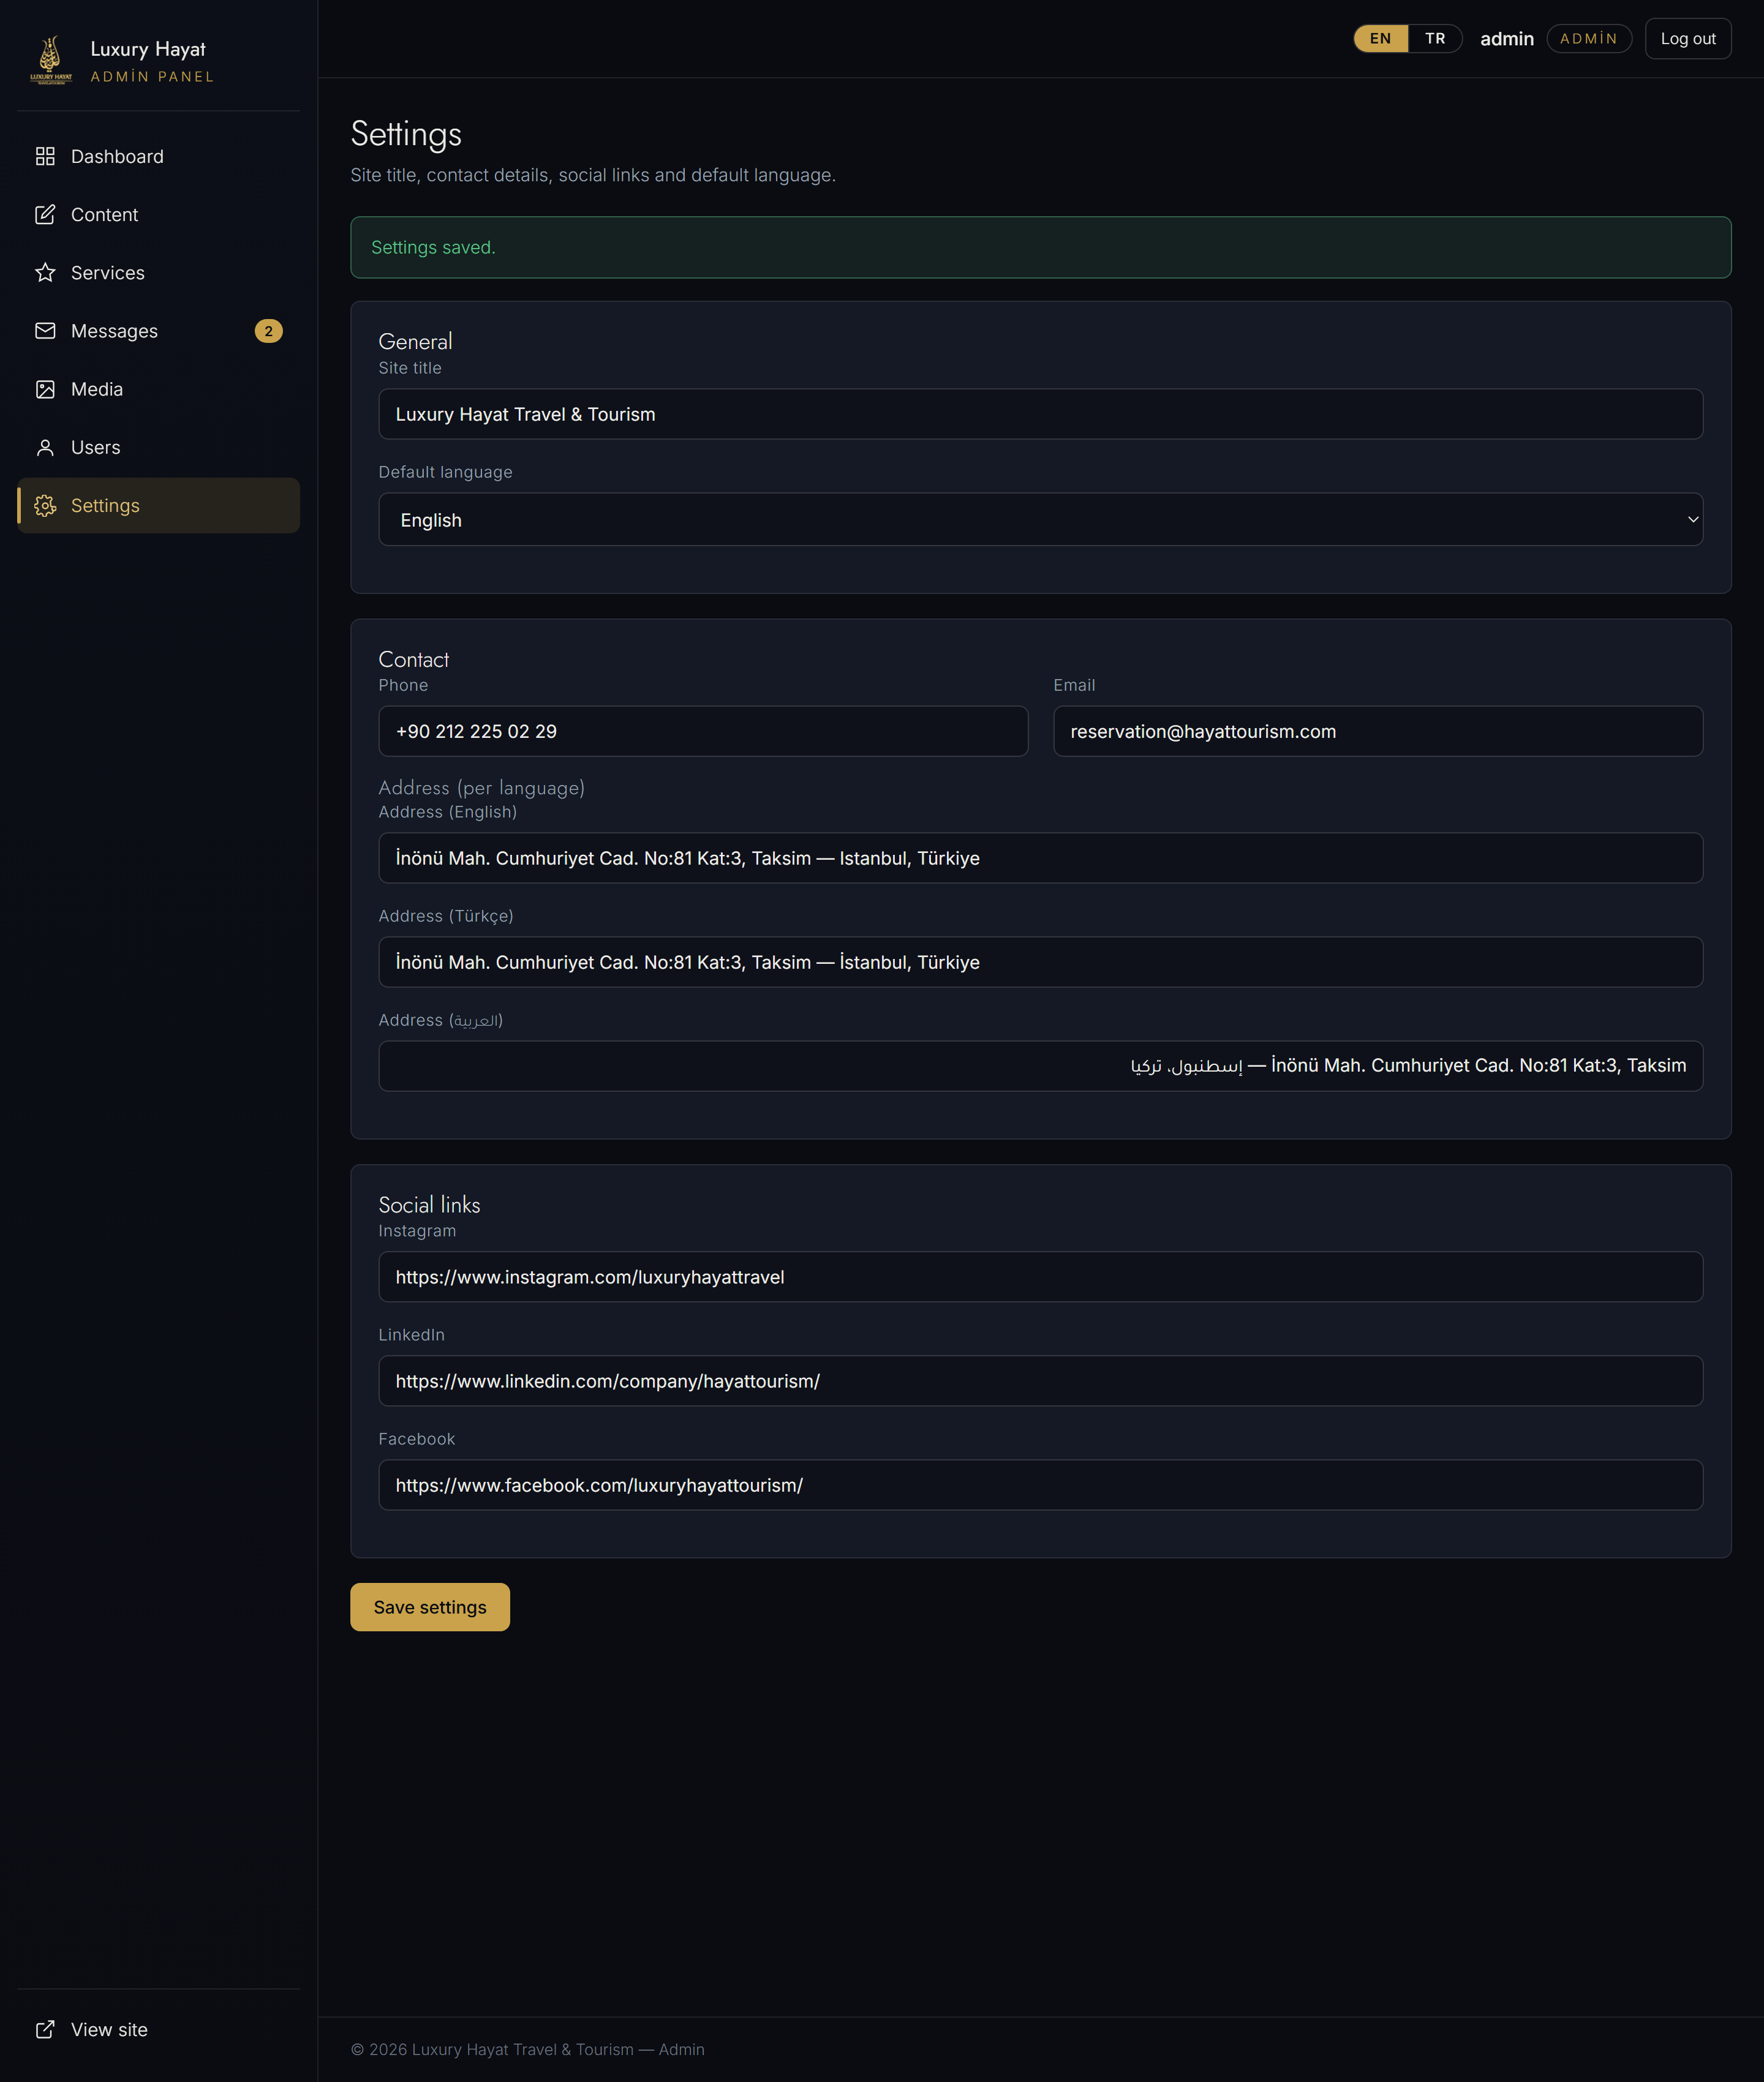Click the Luxury Hayat logo emblem
The width and height of the screenshot is (1764, 2082).
(x=51, y=60)
